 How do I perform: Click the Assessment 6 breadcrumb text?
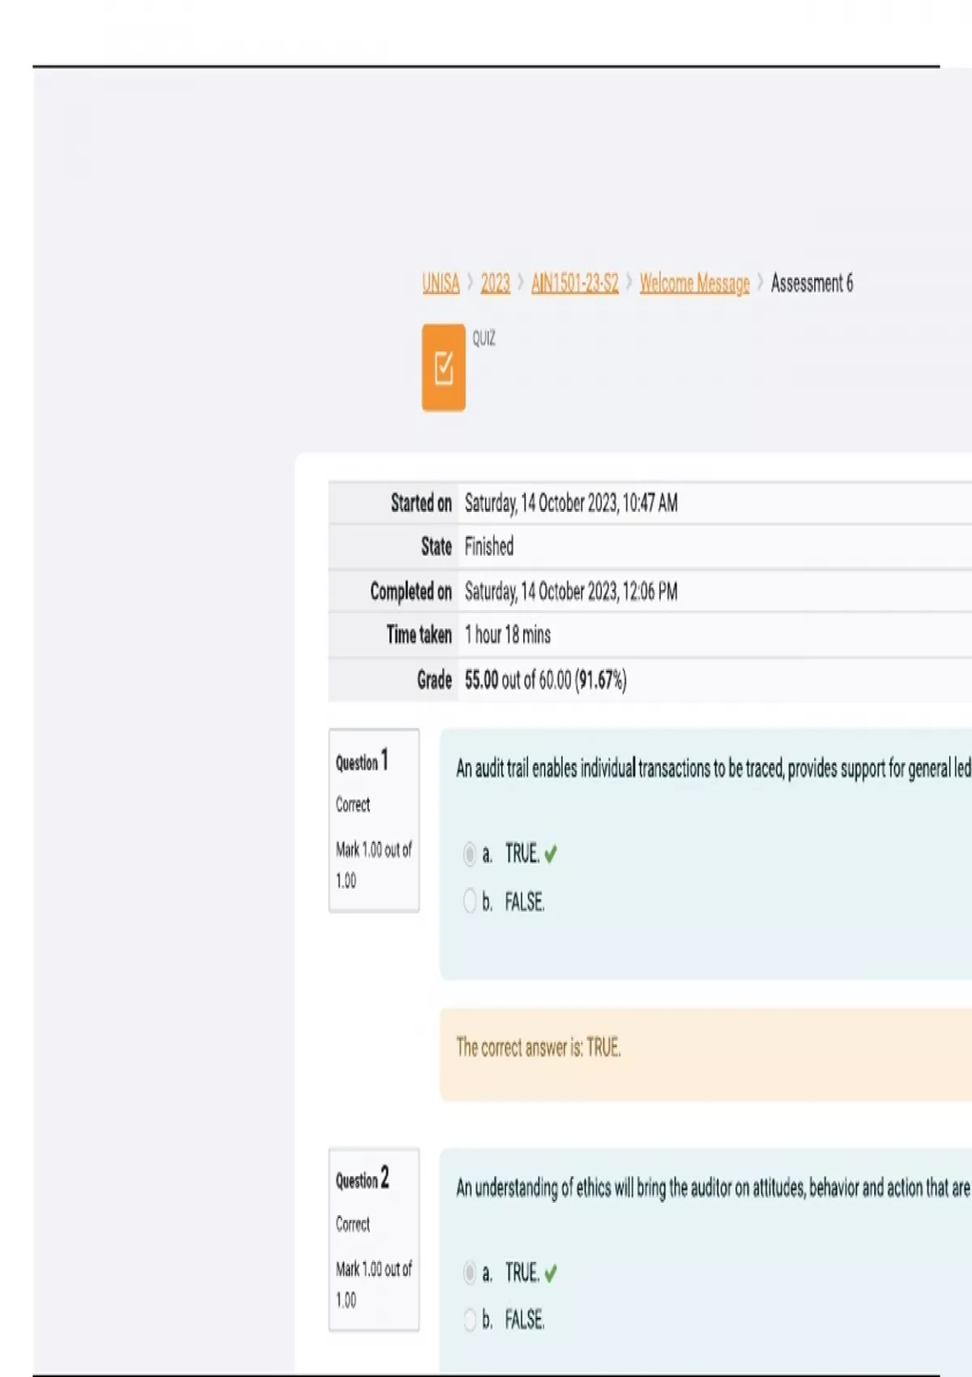click(x=812, y=283)
